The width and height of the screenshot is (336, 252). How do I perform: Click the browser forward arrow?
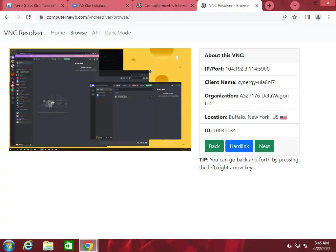[18, 17]
